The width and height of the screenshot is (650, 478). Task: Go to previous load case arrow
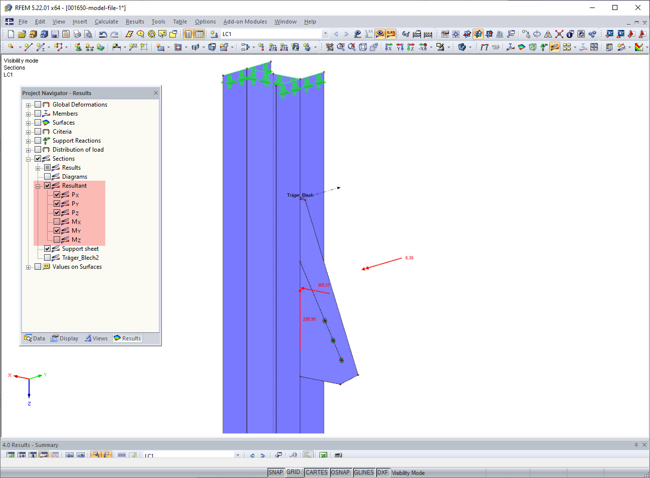(x=336, y=34)
